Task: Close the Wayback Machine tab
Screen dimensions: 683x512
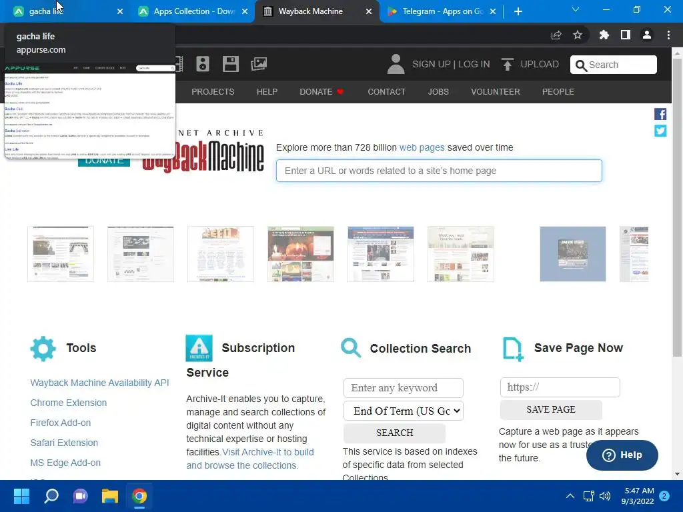Action: 369,11
